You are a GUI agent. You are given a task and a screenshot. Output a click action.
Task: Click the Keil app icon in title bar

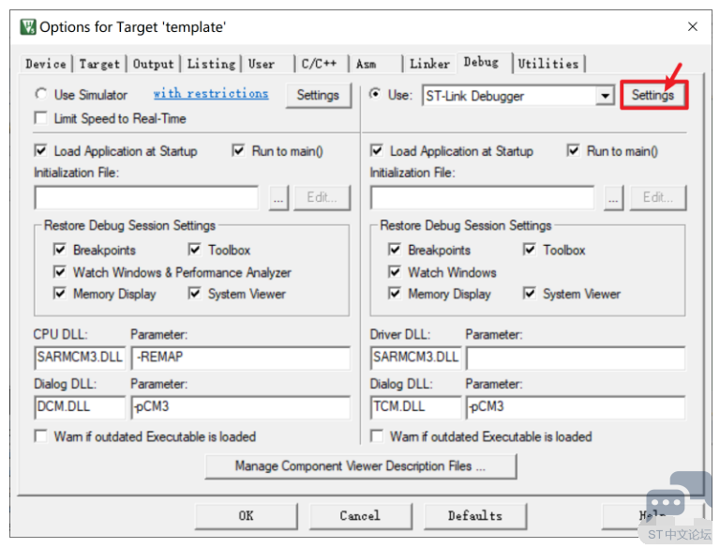(x=28, y=27)
